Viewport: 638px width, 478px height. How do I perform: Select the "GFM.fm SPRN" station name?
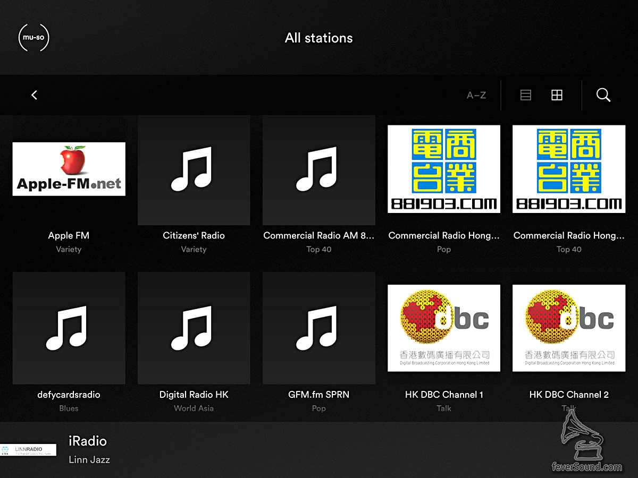[x=319, y=395]
